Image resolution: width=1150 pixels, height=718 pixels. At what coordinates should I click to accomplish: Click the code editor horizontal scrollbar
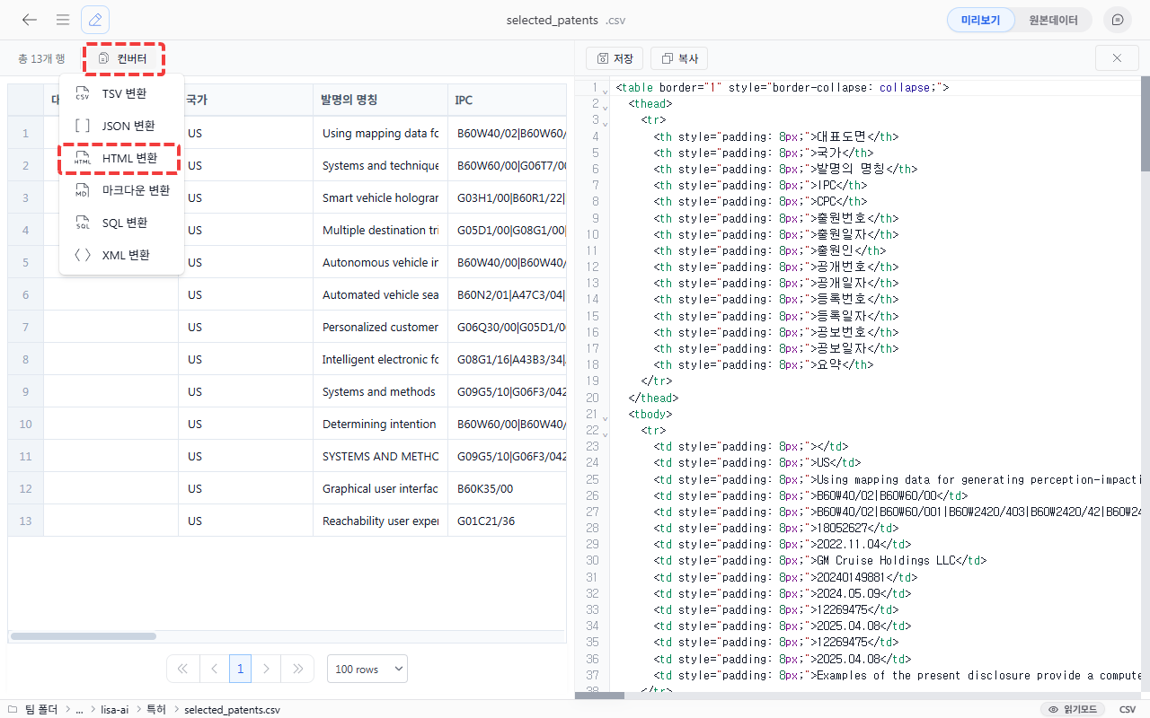coord(599,696)
